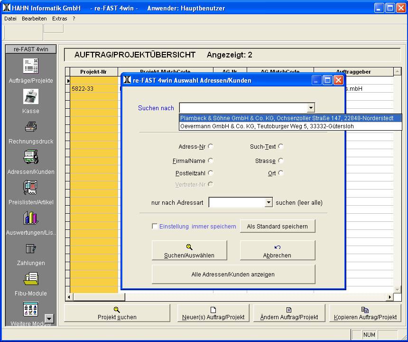Screen dimensions: 408x342
Task: Expand the sidebar overflow arrow near Weitere Module
Action: click(x=49, y=318)
